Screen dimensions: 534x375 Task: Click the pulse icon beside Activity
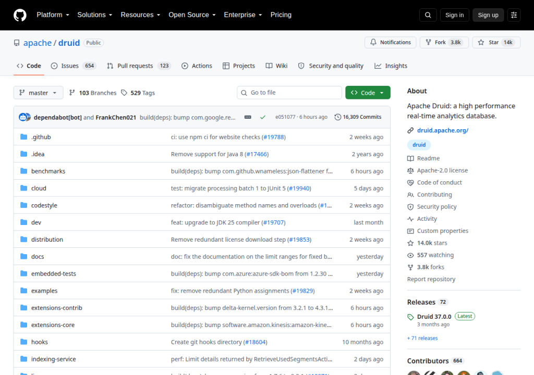pos(410,219)
